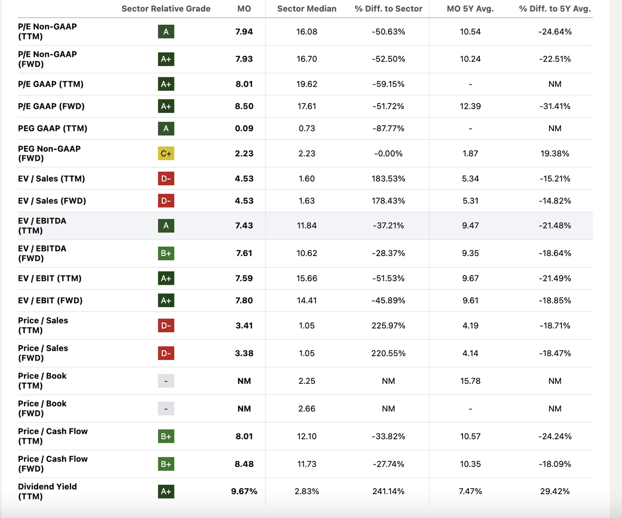This screenshot has width=622, height=518.
Task: Open the B+ badge for Price / Cash Flow (TTM)
Action: (166, 436)
